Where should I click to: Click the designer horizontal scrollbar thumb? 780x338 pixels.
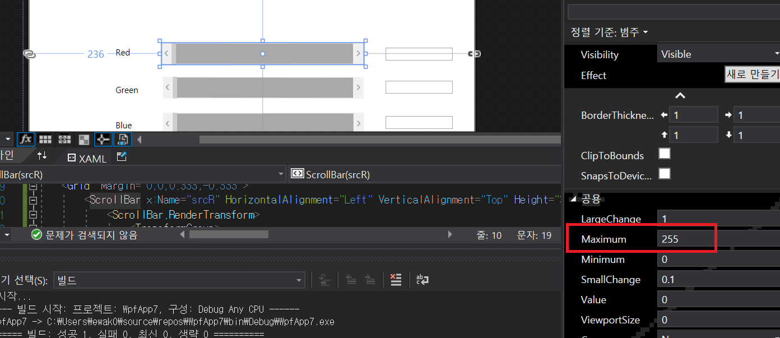(x=380, y=139)
